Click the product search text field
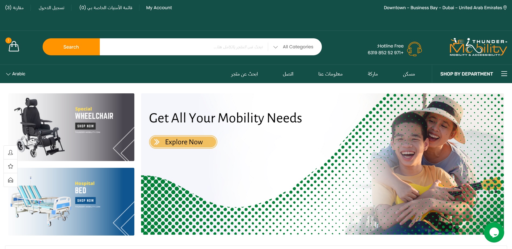The width and height of the screenshot is (512, 249). click(184, 47)
